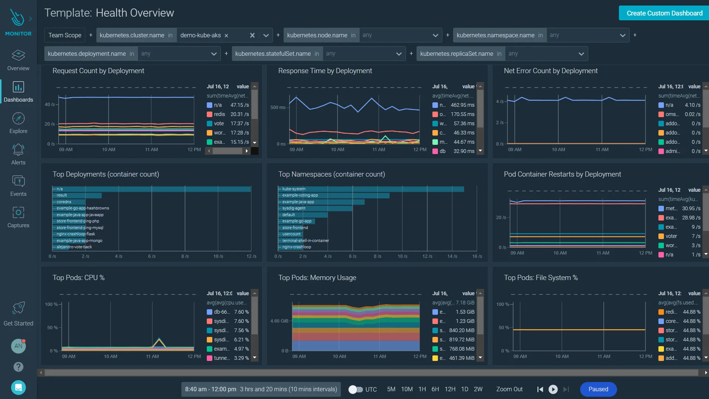Expand the kubernetes.statefulSet.name dropdown
709x399 pixels.
click(x=399, y=54)
